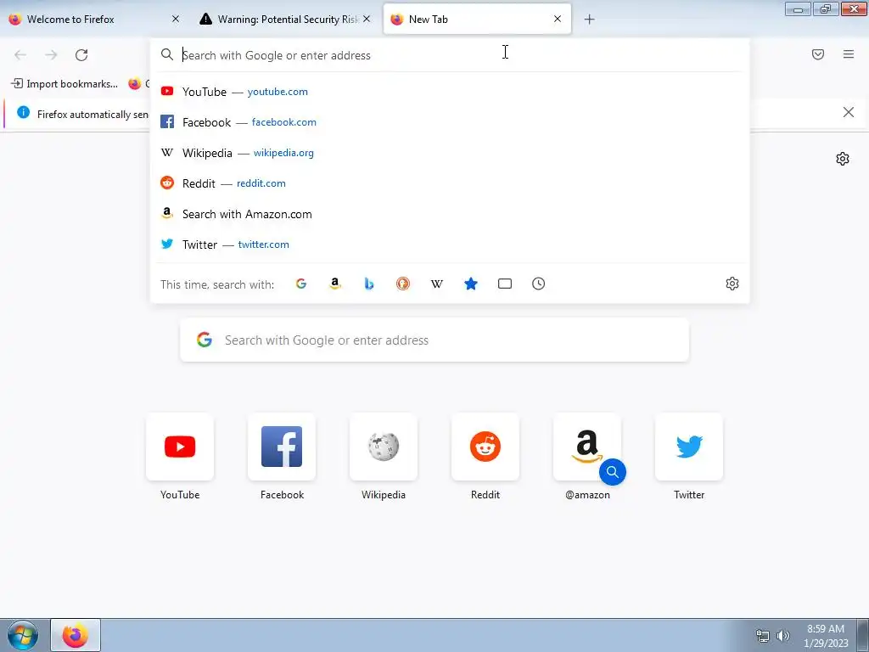
Task: Search open tabs with the tab icon
Action: [504, 284]
